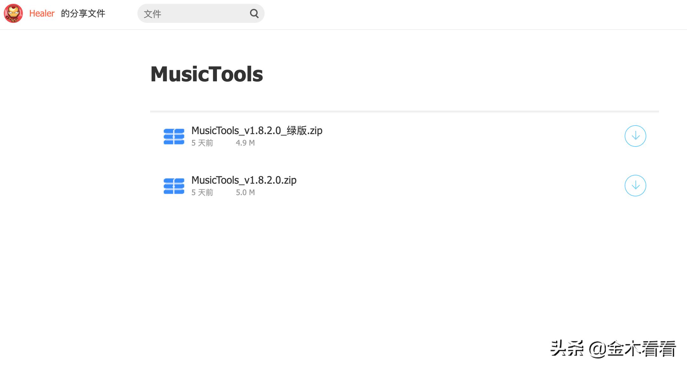The width and height of the screenshot is (687, 368).
Task: Open the Healer user profile link
Action: click(42, 13)
